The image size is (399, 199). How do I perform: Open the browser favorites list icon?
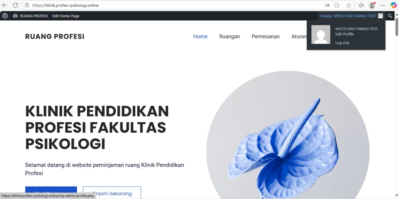point(361,5)
